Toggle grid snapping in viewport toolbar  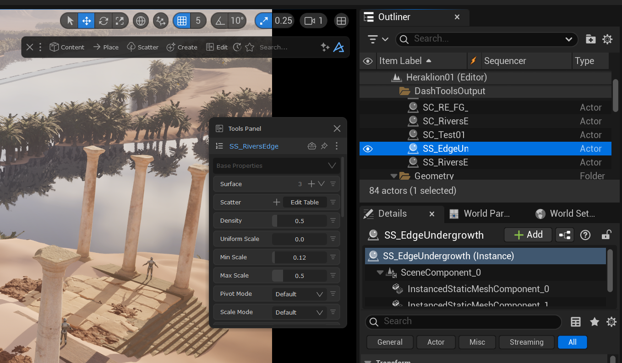coord(182,21)
